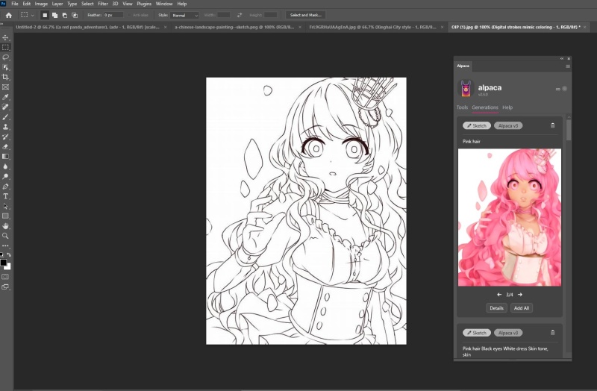The width and height of the screenshot is (597, 391).
Task: Select the Eyedropper tool
Action: (x=5, y=97)
